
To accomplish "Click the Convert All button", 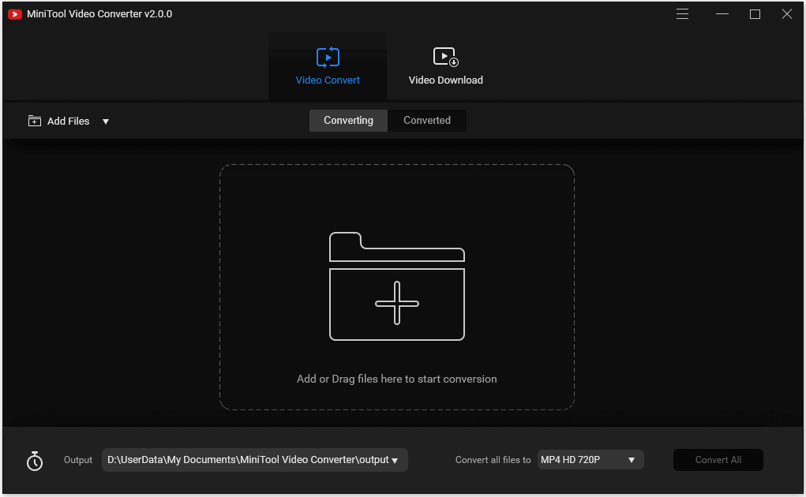I will [x=718, y=460].
